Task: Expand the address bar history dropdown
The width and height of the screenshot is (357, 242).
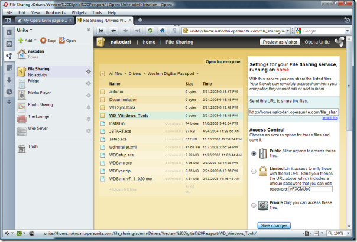Action: pos(288,31)
